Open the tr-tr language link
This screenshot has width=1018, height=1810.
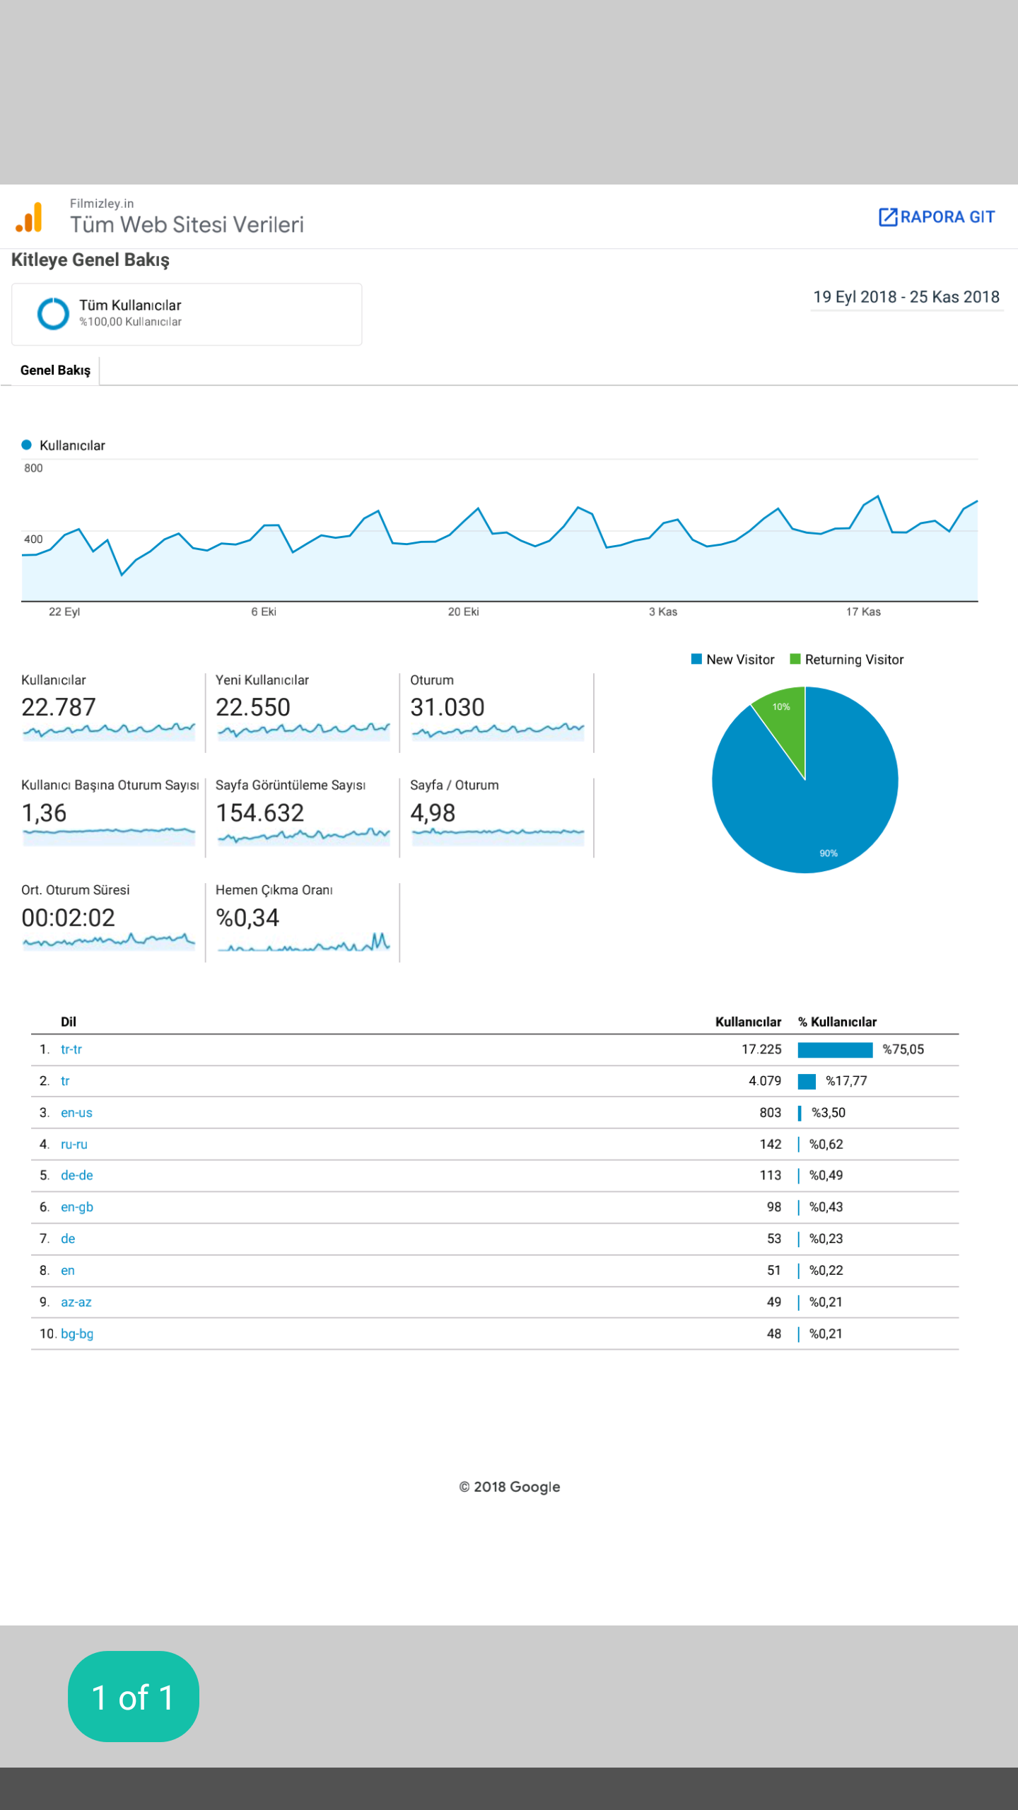71,1049
